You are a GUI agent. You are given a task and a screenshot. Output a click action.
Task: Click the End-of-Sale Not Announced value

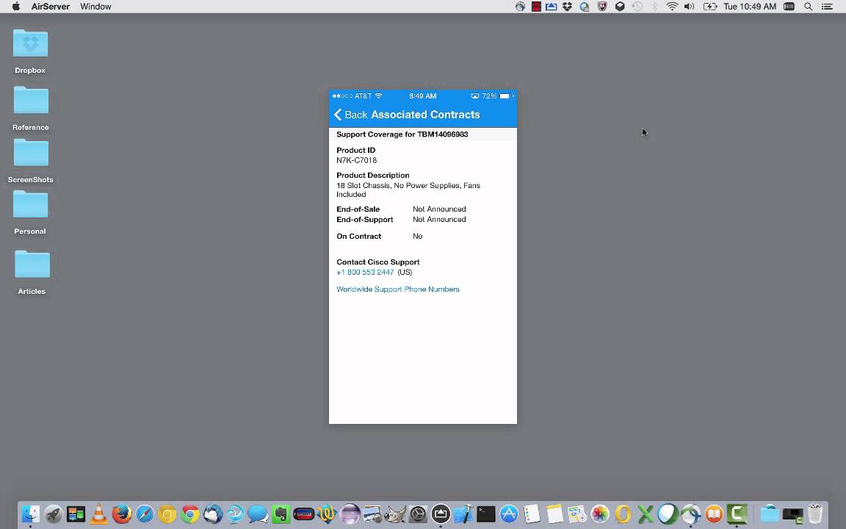(439, 209)
